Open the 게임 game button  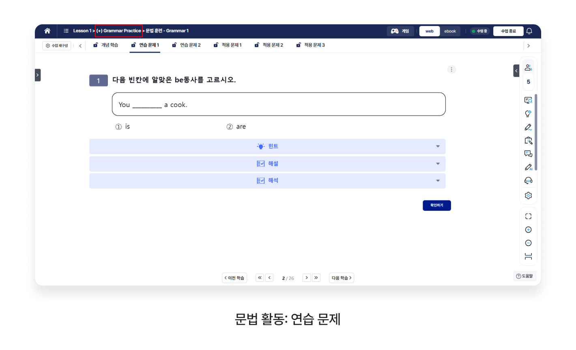click(x=400, y=31)
